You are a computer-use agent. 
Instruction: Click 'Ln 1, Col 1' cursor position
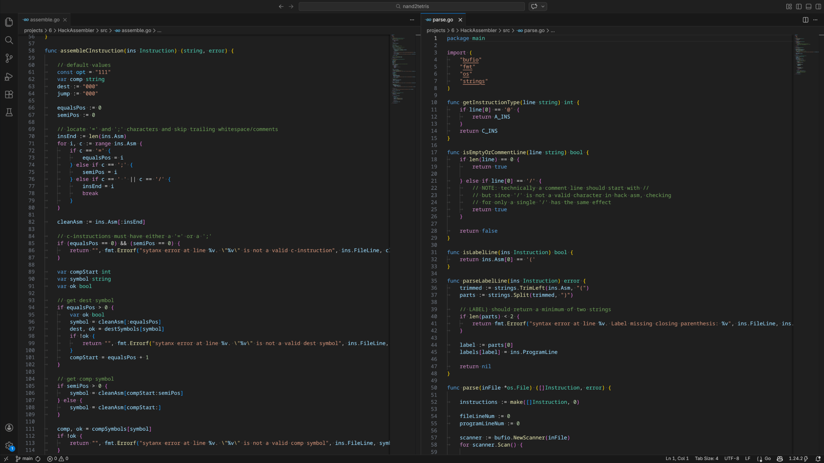677,459
